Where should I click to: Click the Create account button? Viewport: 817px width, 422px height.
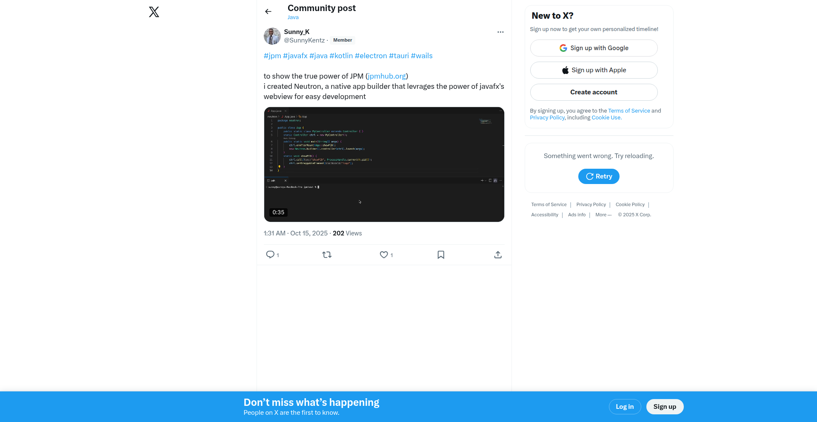(x=594, y=92)
